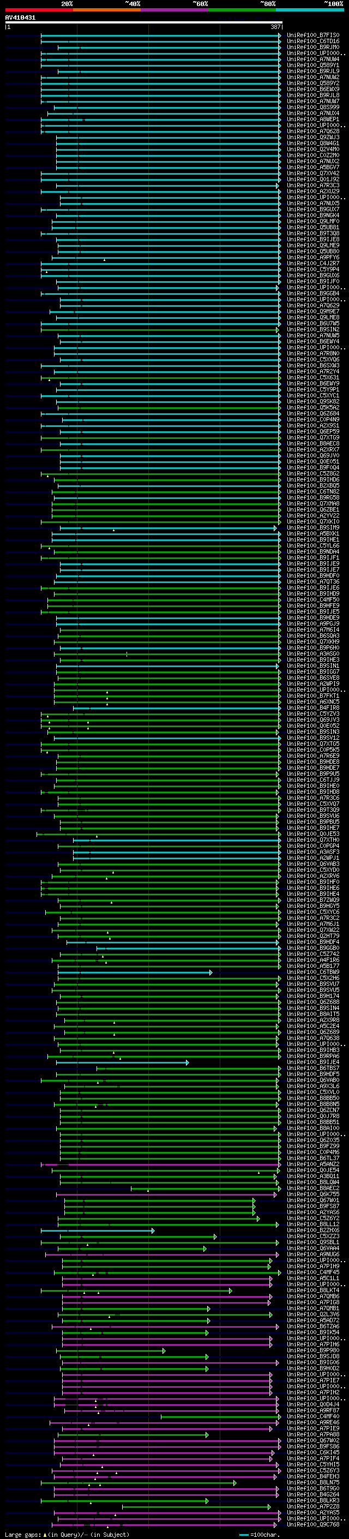Select hit label UniRef100_B2ZHX6
The image size is (349, 1539).
coord(313,1230)
